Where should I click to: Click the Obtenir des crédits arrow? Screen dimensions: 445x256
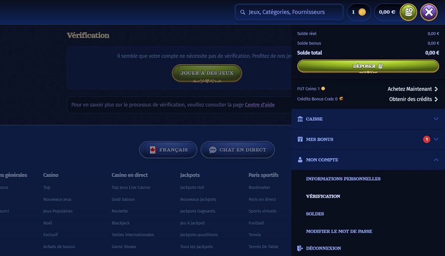[436, 99]
